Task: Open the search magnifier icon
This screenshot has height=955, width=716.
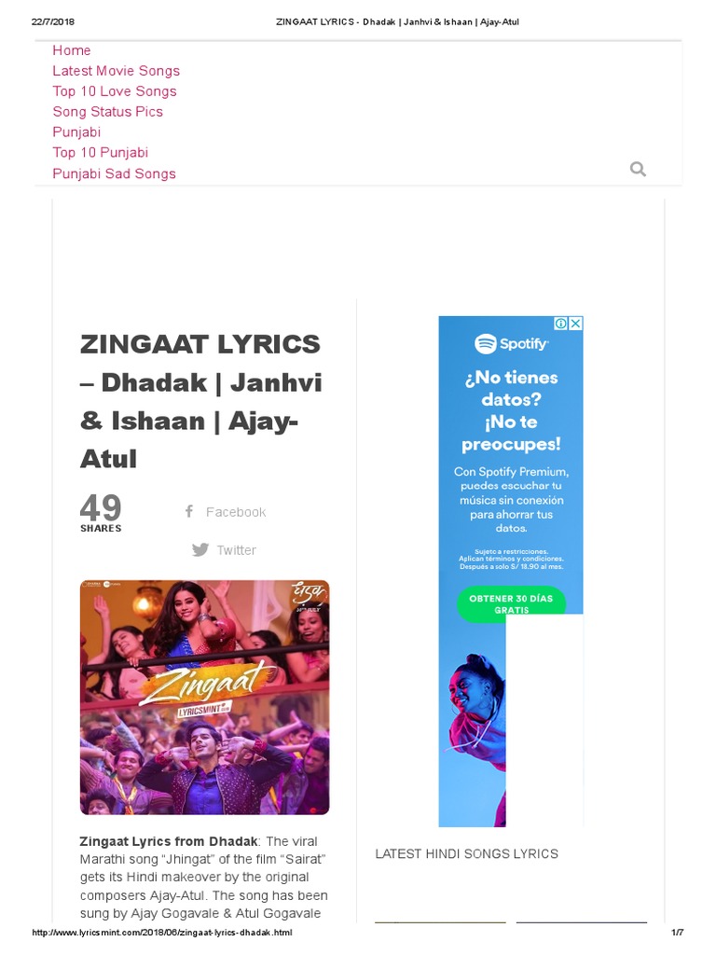Action: click(x=638, y=169)
